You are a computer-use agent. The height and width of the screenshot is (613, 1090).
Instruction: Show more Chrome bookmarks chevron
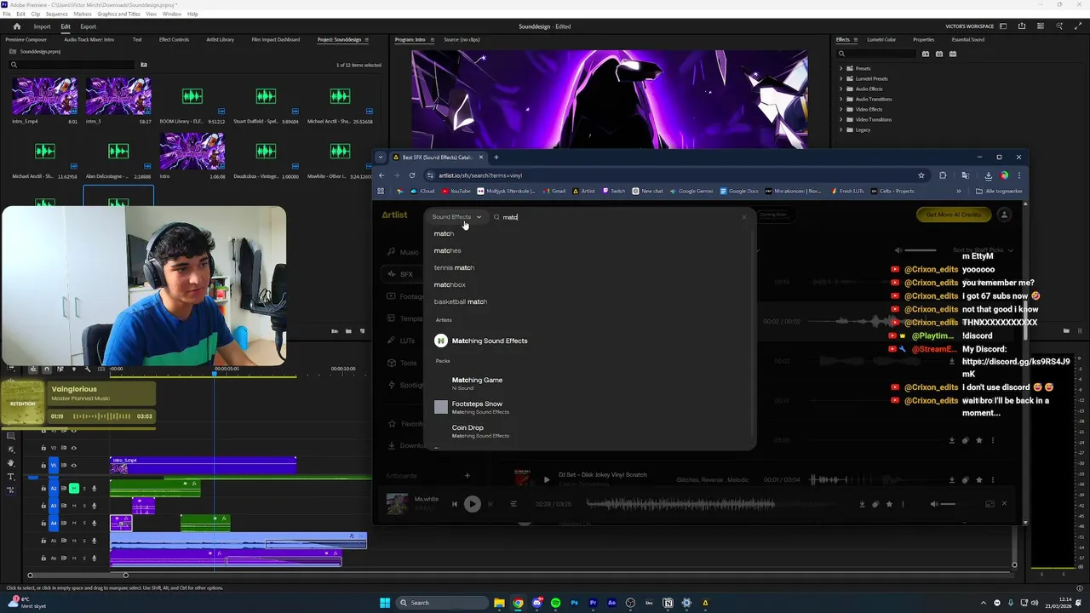959,191
